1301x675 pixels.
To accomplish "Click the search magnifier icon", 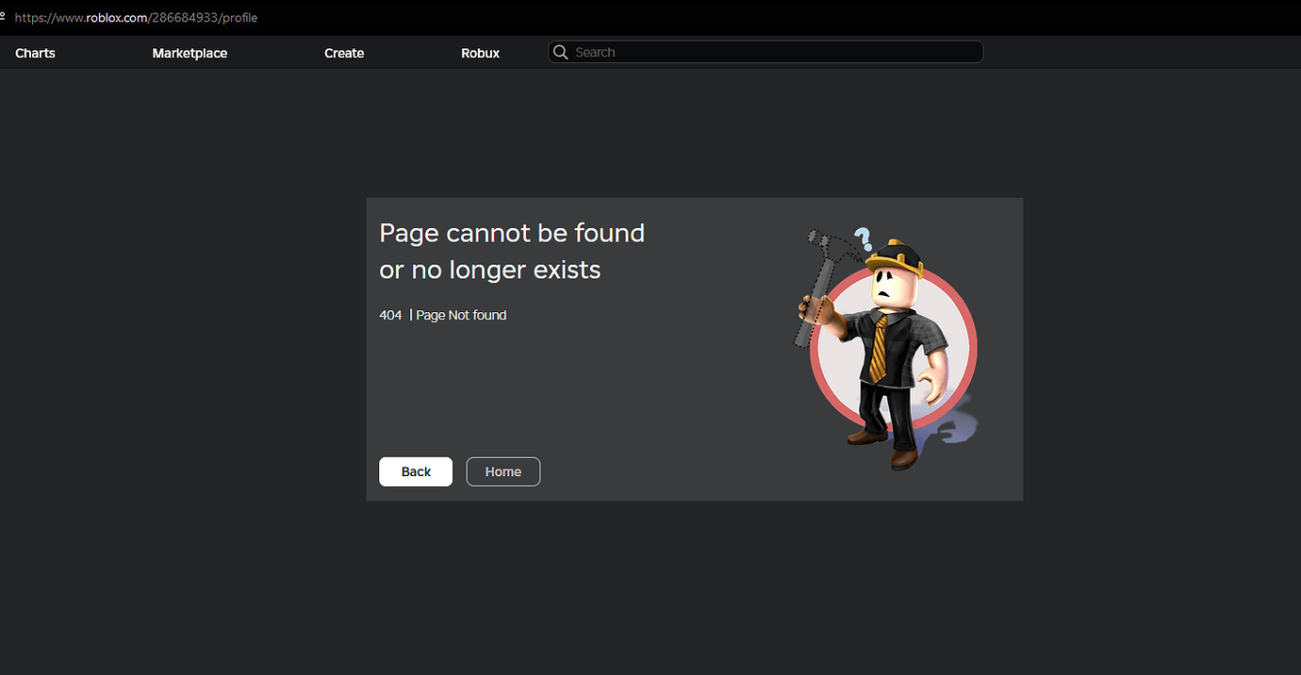I will pyautogui.click(x=561, y=52).
